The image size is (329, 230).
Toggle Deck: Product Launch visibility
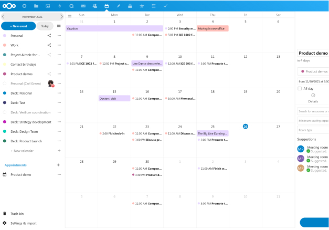(5, 141)
